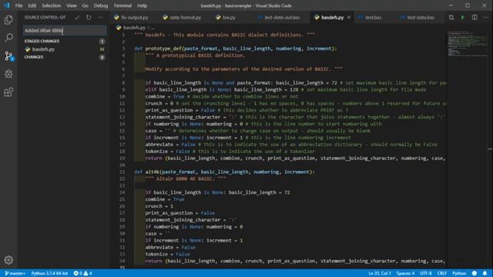Split the editor to the right
This screenshot has height=277, width=493.
pyautogui.click(x=475, y=17)
